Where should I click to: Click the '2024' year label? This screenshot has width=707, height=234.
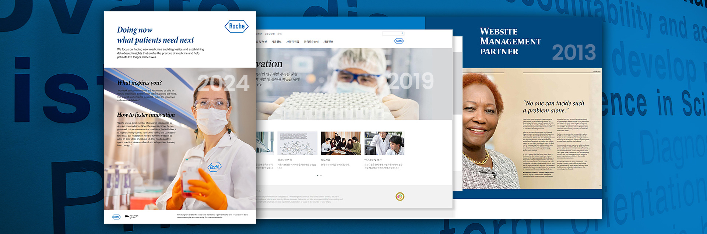[x=224, y=83]
